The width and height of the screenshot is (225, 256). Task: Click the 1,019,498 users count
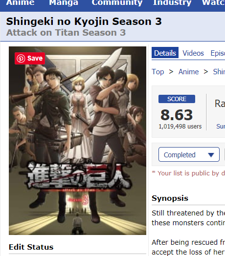180,127
